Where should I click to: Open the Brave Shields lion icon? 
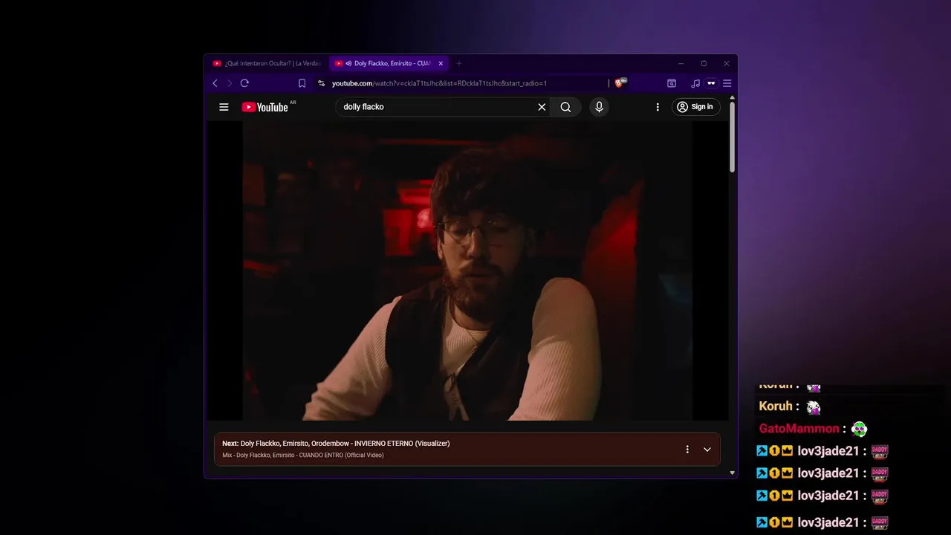click(x=620, y=83)
